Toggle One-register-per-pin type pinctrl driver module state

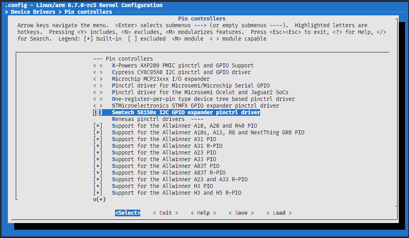(x=98, y=99)
